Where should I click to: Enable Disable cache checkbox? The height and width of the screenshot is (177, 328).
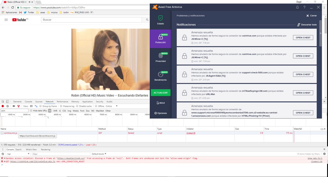[77, 106]
